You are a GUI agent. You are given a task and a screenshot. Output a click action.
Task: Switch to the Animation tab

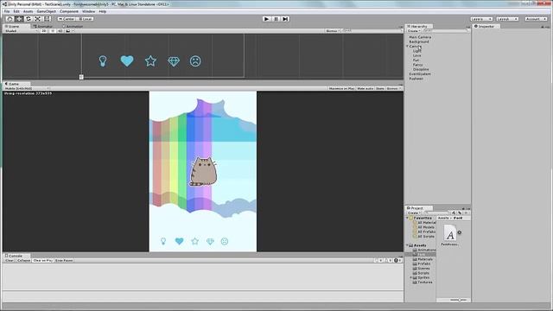coord(73,27)
